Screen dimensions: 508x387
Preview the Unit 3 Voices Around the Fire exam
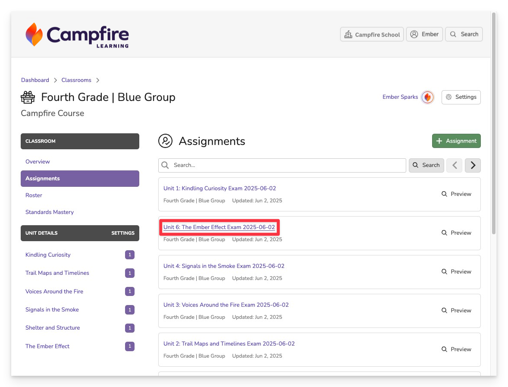(457, 311)
